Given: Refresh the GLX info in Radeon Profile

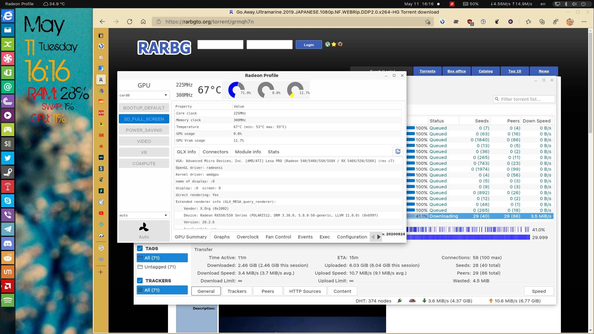Looking at the screenshot, I should (398, 152).
